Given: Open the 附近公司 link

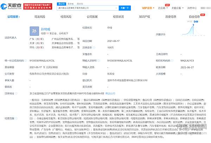Looking at the screenshot, I should 110,93.
